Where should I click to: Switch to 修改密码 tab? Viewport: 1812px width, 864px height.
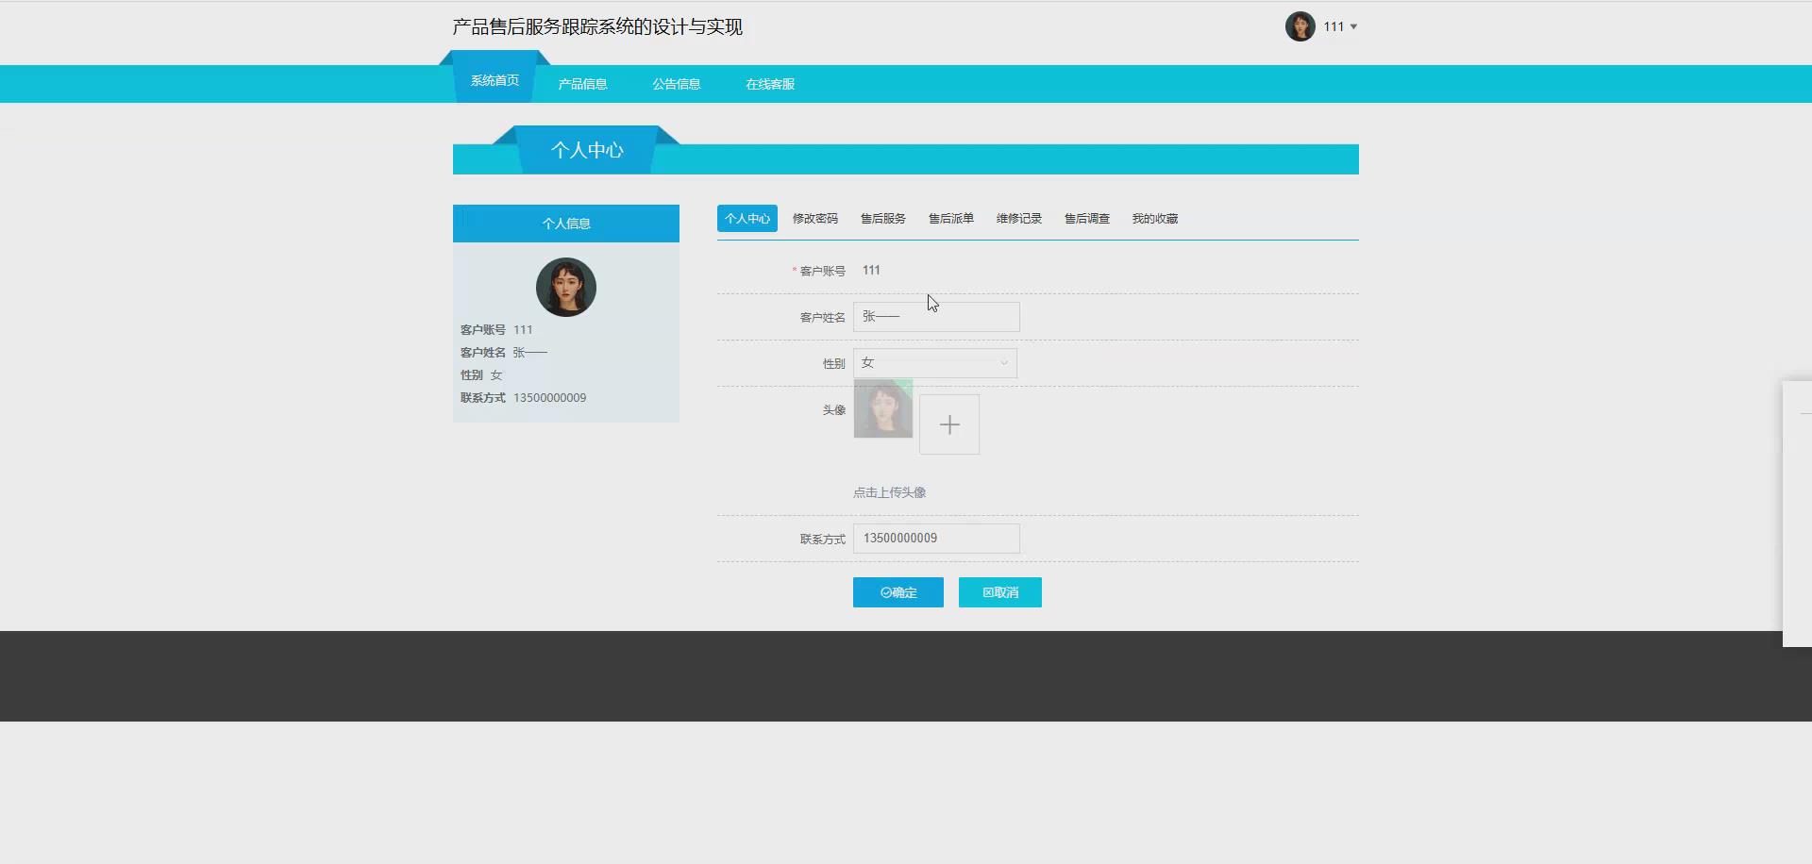815,218
